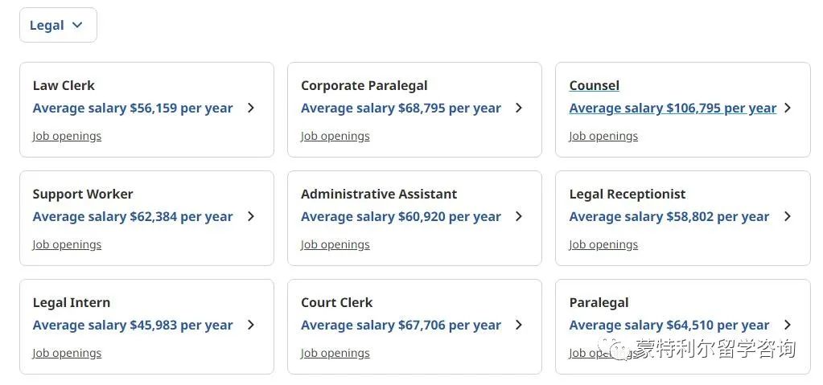Click the chevron arrow on Paralegal card

[x=788, y=326]
